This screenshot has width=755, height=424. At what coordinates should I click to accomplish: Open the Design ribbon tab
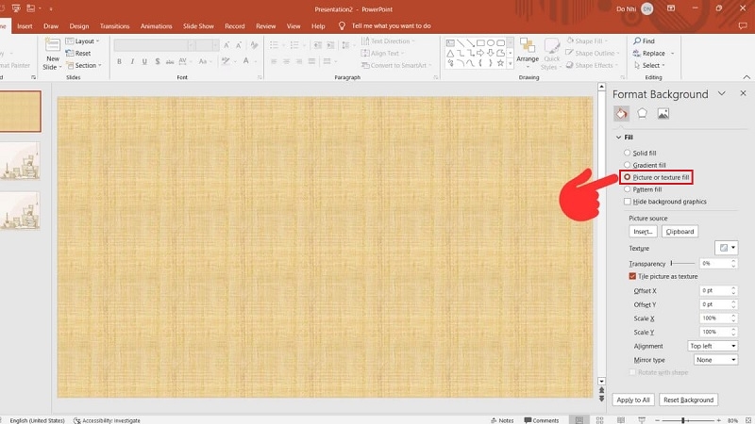pyautogui.click(x=79, y=26)
